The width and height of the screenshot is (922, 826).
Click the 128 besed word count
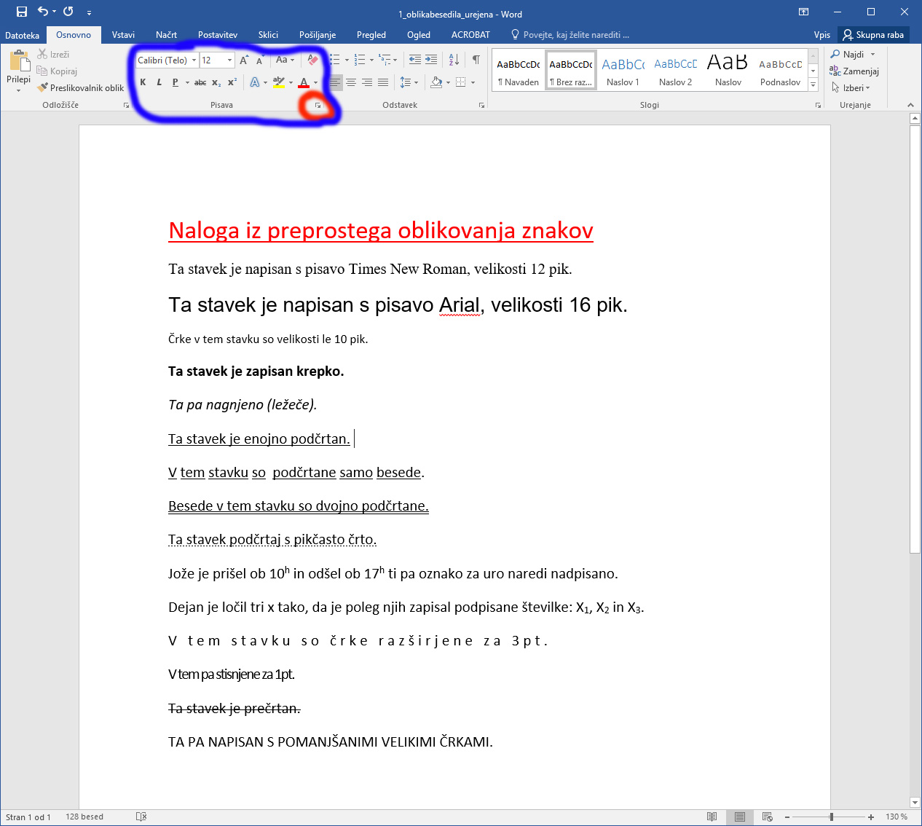click(84, 817)
